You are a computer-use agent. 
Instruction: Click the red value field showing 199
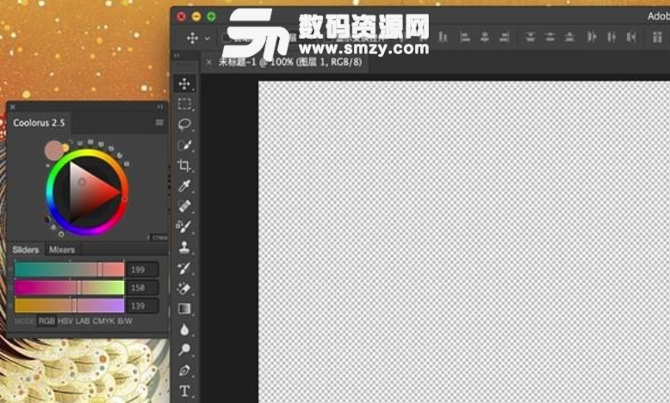click(142, 270)
